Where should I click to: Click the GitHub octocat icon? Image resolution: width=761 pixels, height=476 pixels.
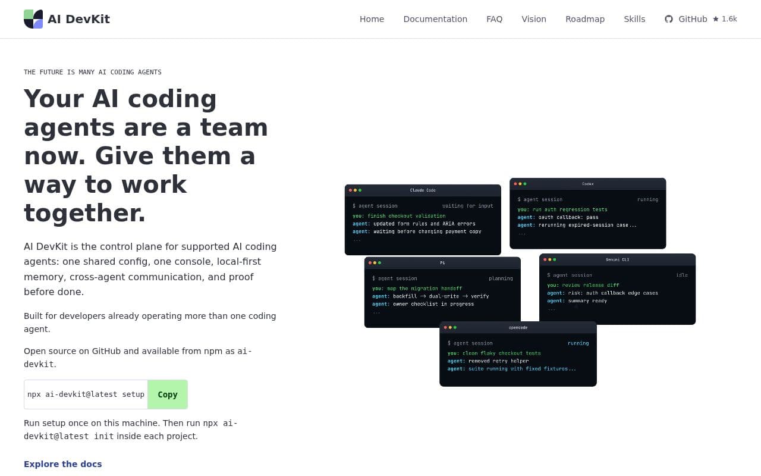click(x=669, y=19)
